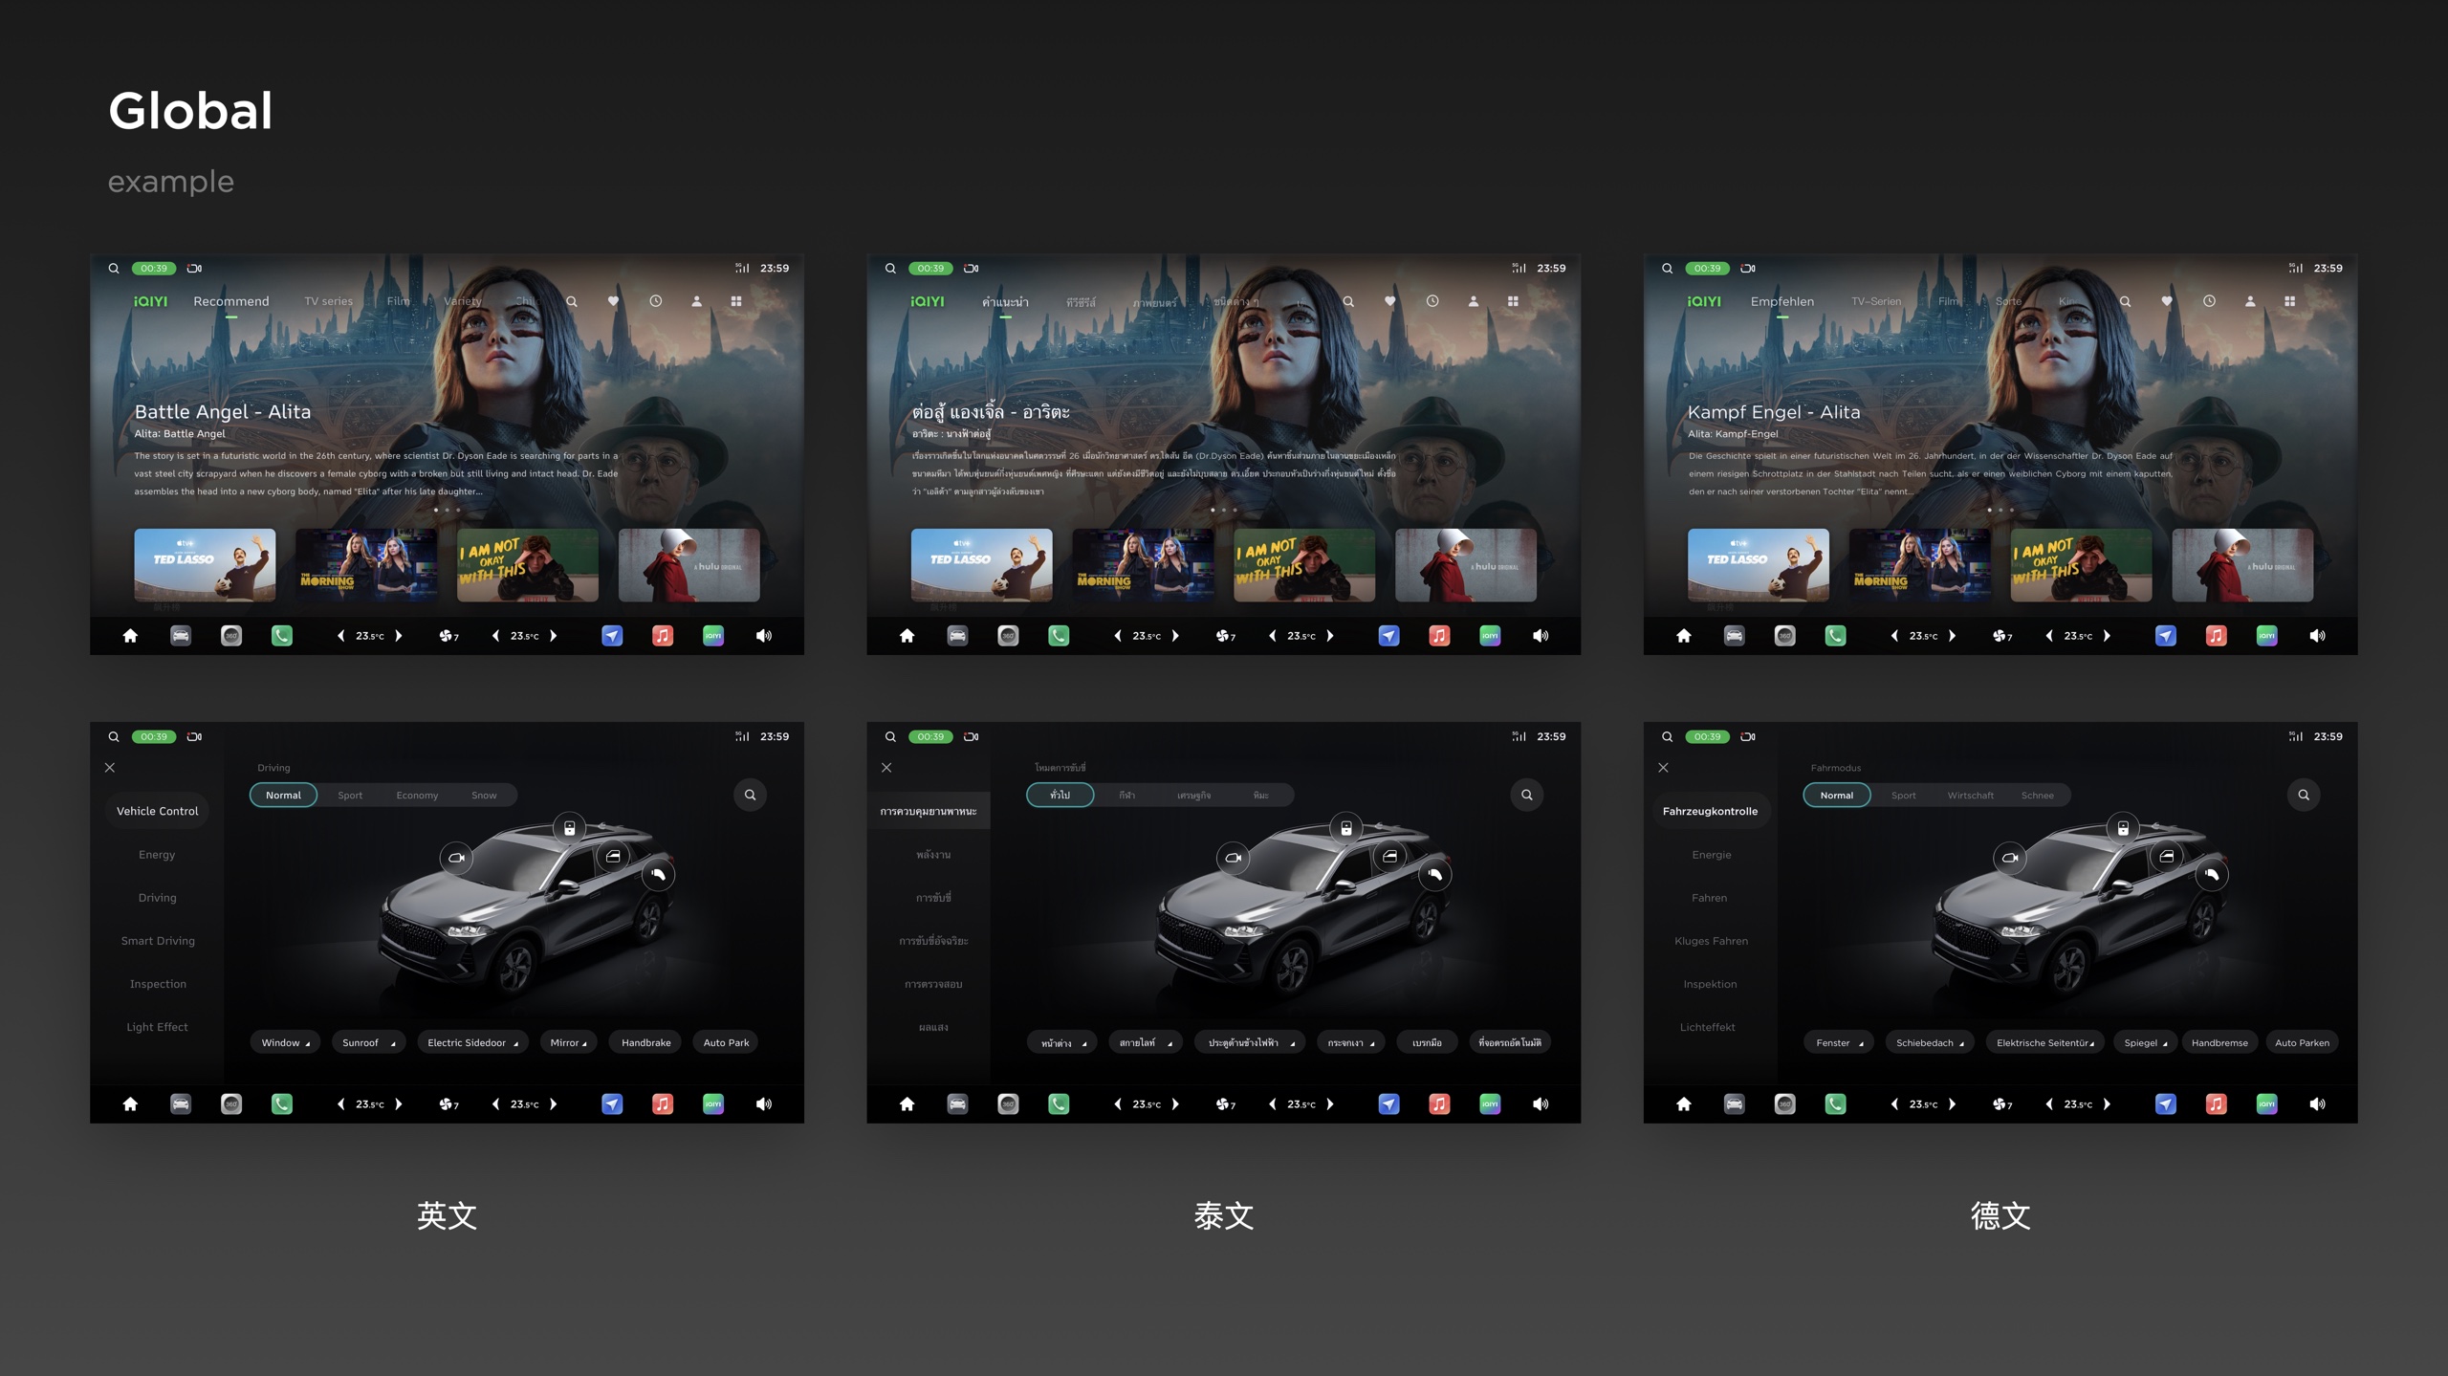Open Smart Driving in the sidebar
The height and width of the screenshot is (1376, 2448).
[x=158, y=941]
